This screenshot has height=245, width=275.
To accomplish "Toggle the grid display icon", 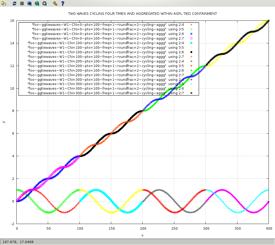I will pyautogui.click(x=22, y=3).
